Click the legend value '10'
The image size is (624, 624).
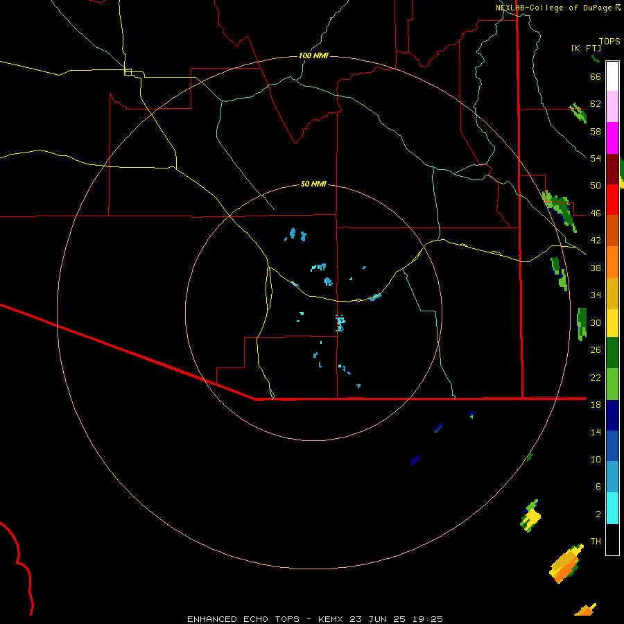[596, 459]
